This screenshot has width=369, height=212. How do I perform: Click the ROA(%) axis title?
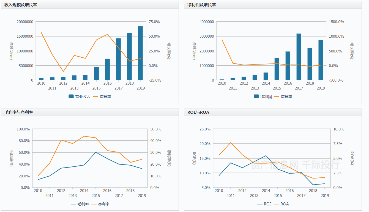[352, 158]
